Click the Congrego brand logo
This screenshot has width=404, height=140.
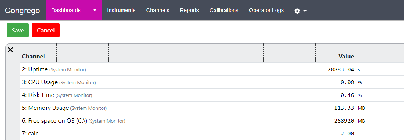click(22, 11)
